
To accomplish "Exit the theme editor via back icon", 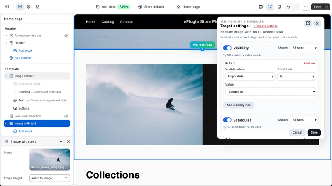I will (7, 7).
